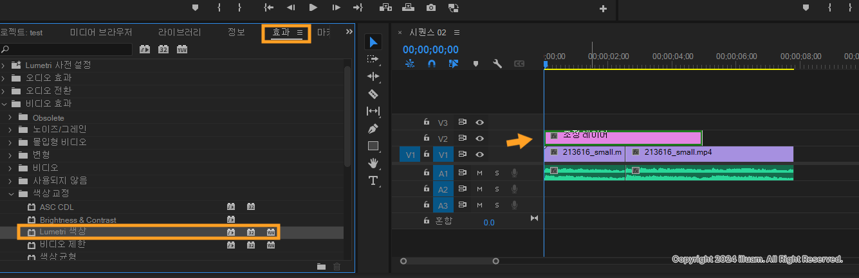Select the Razor tool
This screenshot has height=278, width=859.
click(373, 94)
